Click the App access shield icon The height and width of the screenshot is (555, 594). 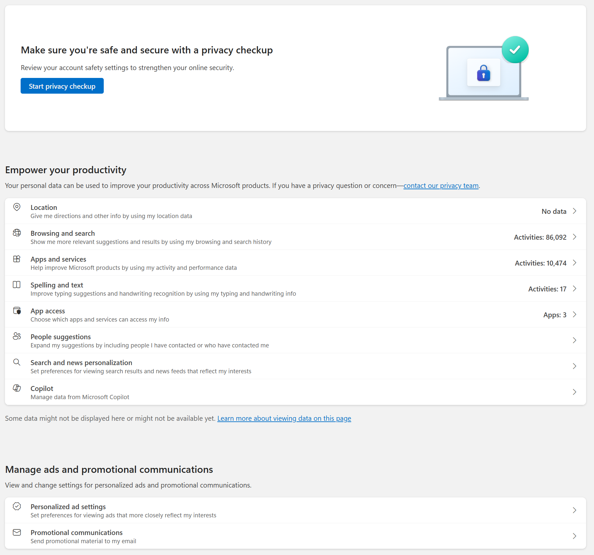(17, 310)
